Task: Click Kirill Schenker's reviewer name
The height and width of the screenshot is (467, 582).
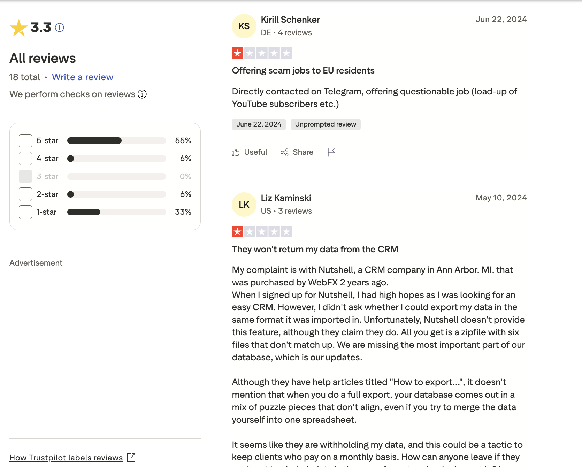Action: [x=290, y=20]
